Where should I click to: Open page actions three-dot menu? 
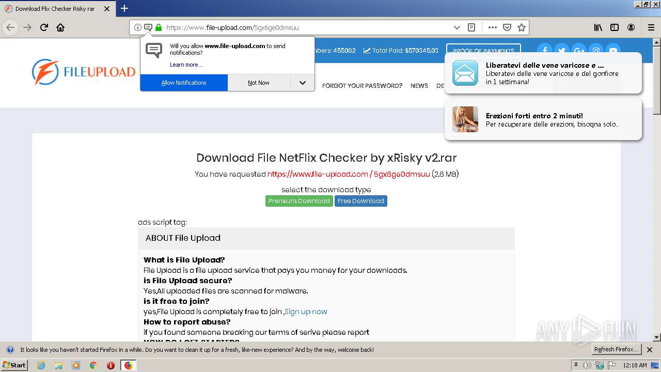point(493,27)
